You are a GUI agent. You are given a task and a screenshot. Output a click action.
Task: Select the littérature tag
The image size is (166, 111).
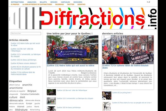pyautogui.click(x=21, y=110)
